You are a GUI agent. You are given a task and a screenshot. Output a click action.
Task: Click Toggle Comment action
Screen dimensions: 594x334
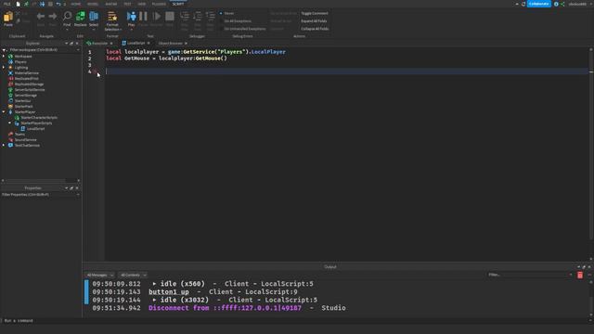coord(315,13)
